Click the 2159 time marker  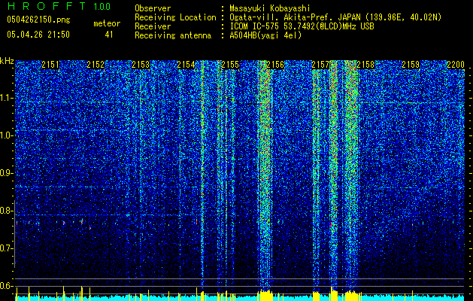pyautogui.click(x=411, y=65)
